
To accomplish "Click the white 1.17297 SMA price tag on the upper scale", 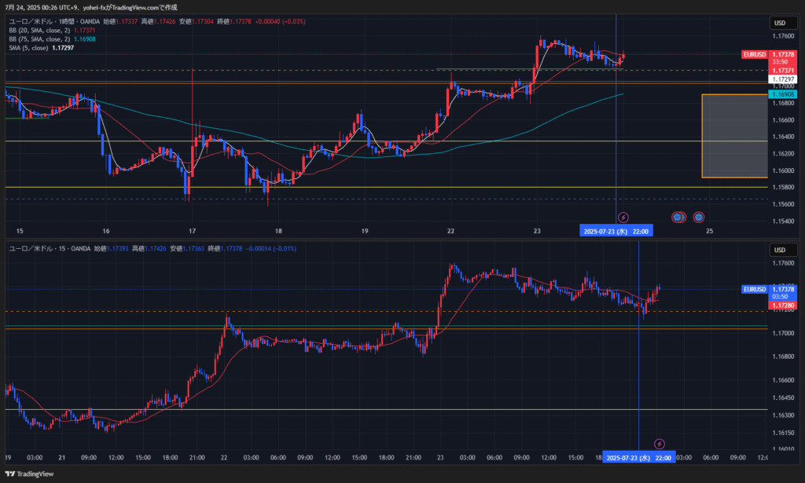I will tap(783, 79).
